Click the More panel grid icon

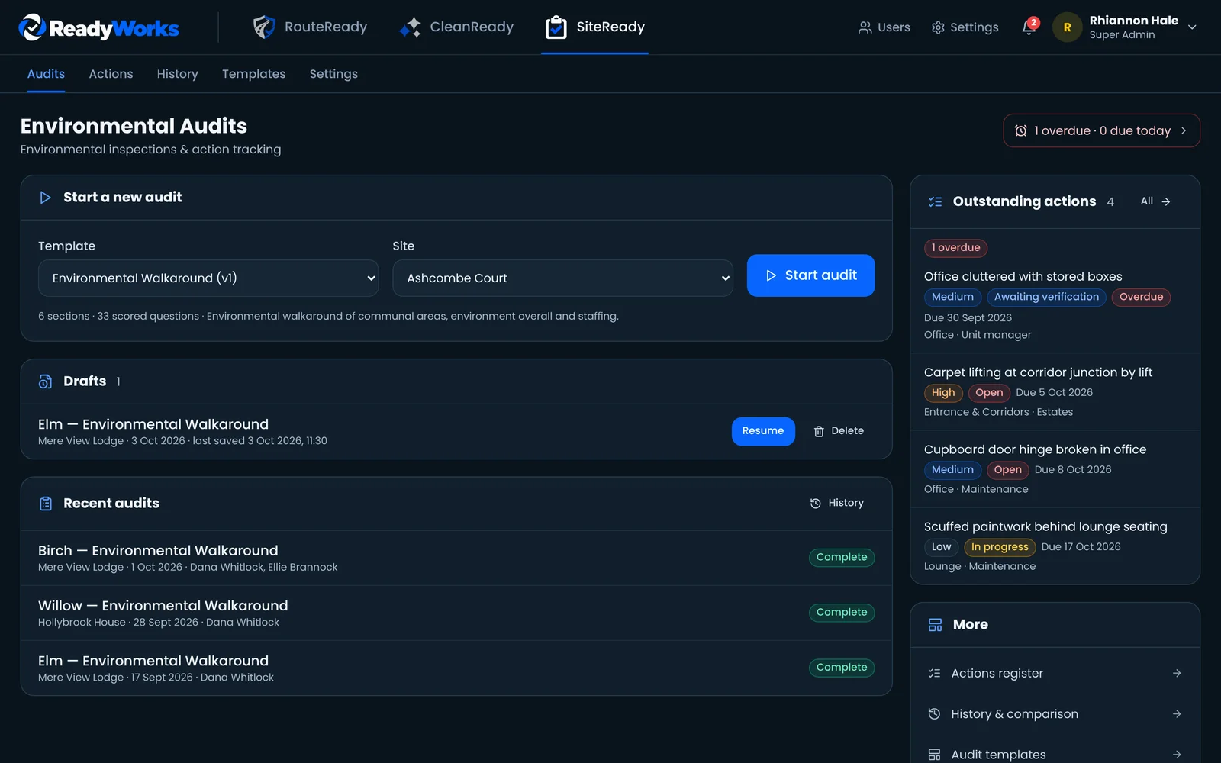(x=935, y=625)
